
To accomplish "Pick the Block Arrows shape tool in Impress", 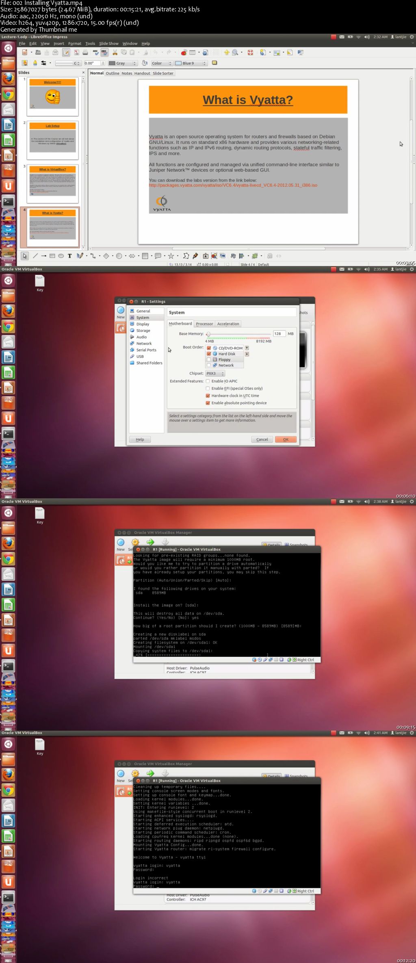I will [x=132, y=256].
